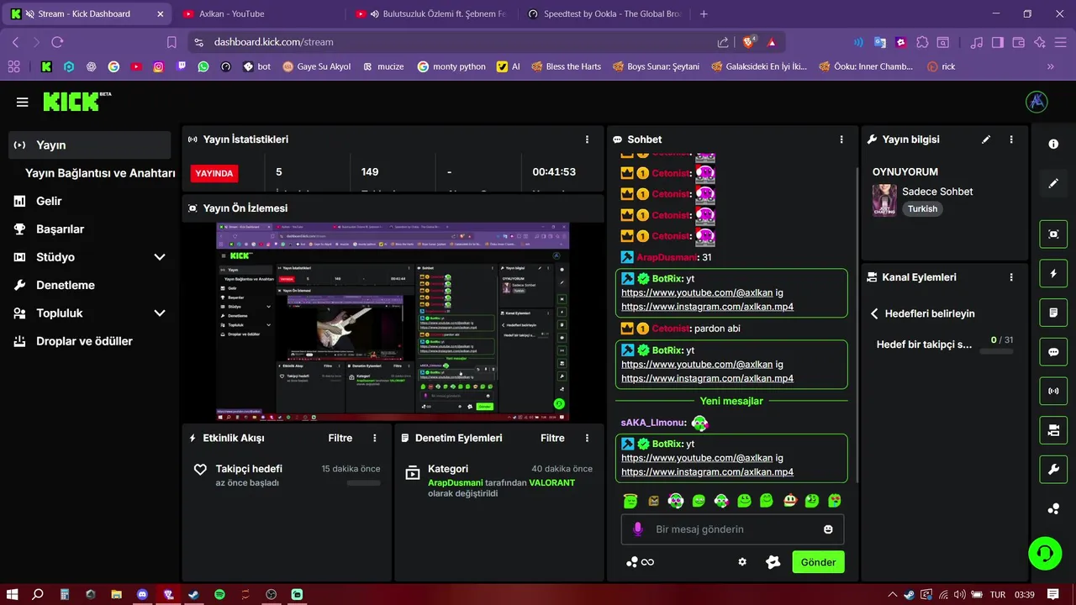The image size is (1076, 605).
Task: Open the stream preview icon in right sidebar
Action: (x=1053, y=234)
